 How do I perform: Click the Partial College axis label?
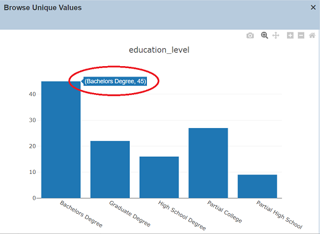(x=225, y=211)
